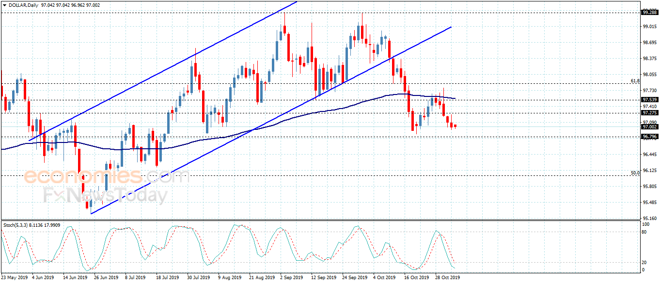Click the OHLC values 97.042 97.042 96.962 97.002
The image size is (660, 283).
[70, 4]
